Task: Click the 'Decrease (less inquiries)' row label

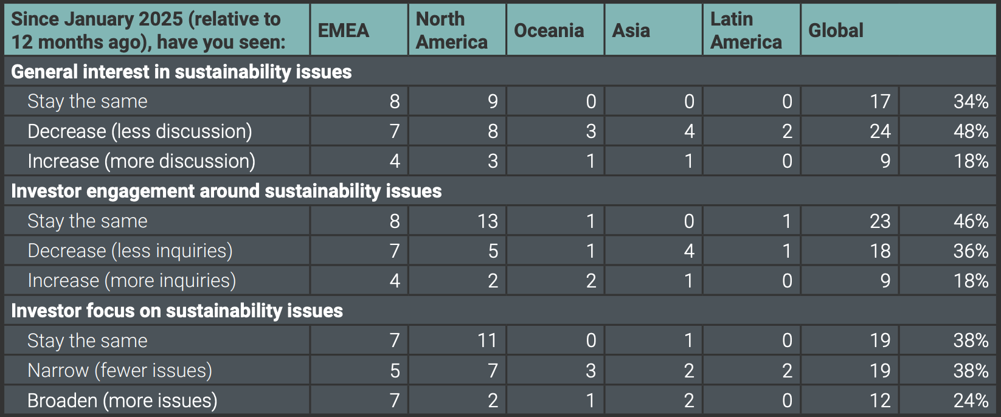Action: point(130,250)
